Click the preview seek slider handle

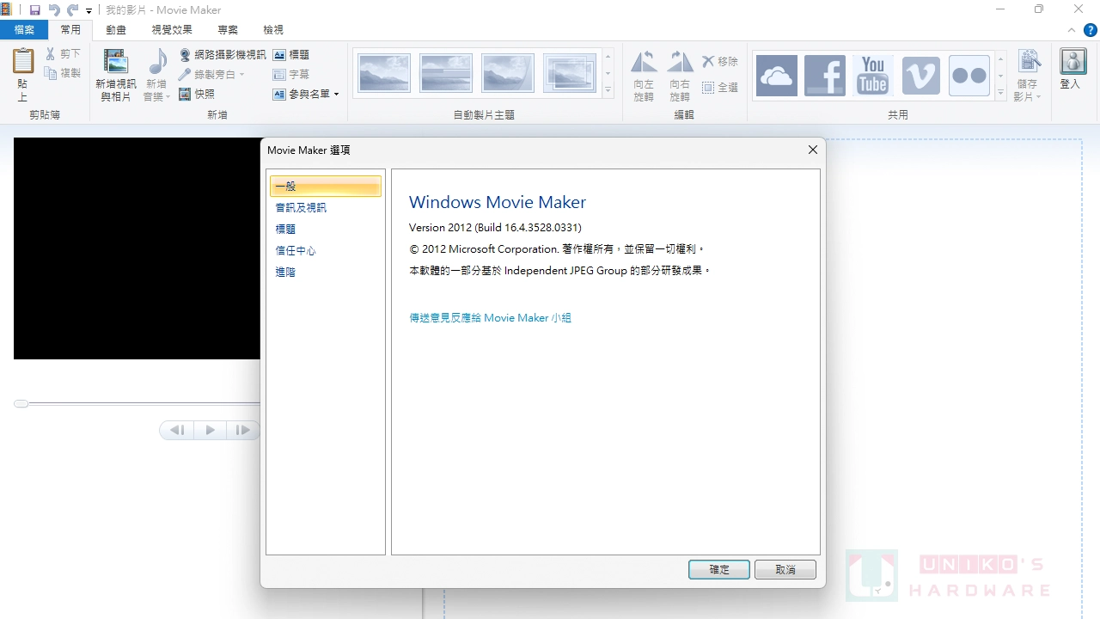click(21, 403)
